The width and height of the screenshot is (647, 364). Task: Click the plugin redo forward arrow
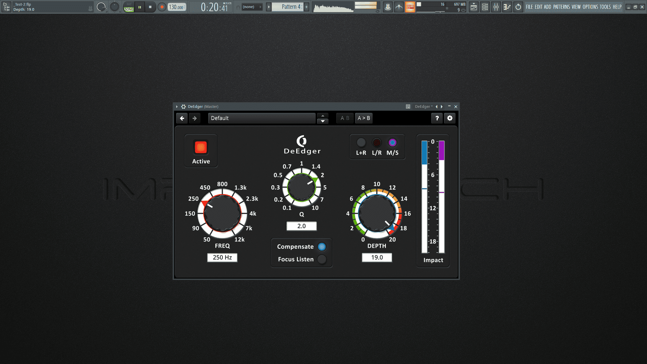(194, 118)
